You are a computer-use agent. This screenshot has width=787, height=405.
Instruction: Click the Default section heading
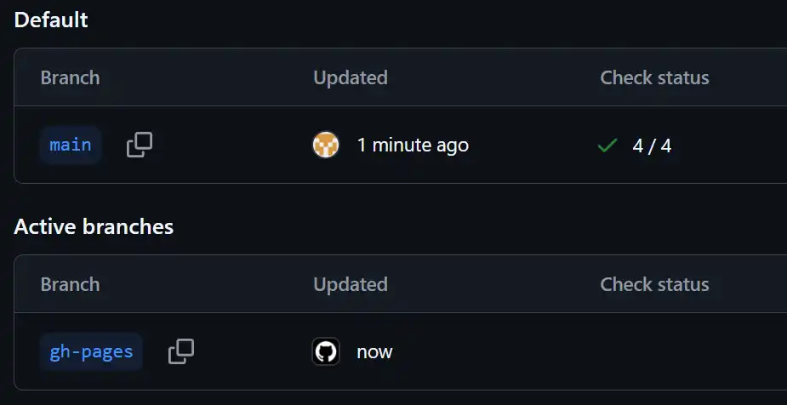click(x=51, y=20)
